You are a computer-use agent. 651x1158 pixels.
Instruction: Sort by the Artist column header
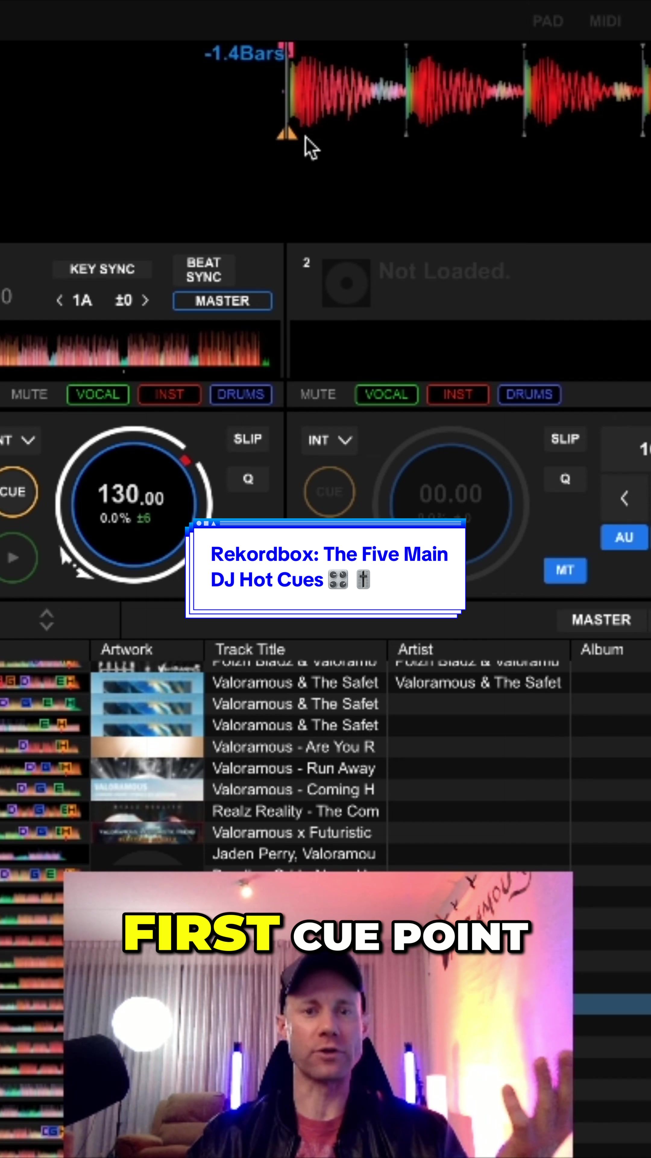pyautogui.click(x=479, y=650)
